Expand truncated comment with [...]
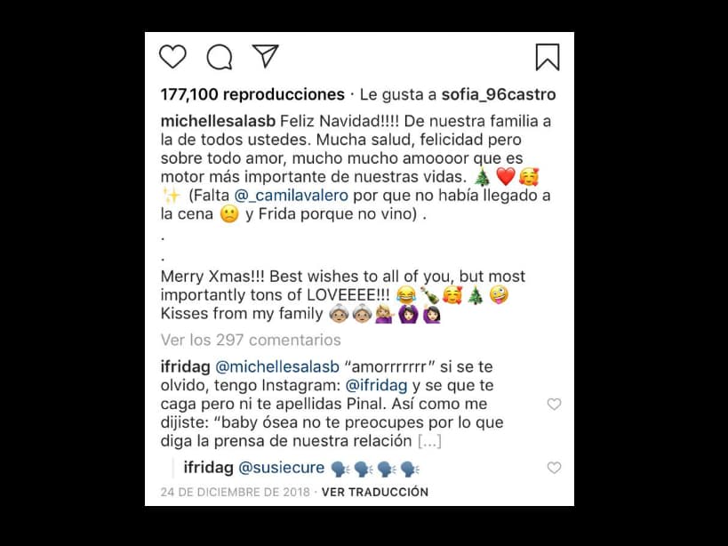Image resolution: width=728 pixels, height=546 pixels. click(x=429, y=441)
